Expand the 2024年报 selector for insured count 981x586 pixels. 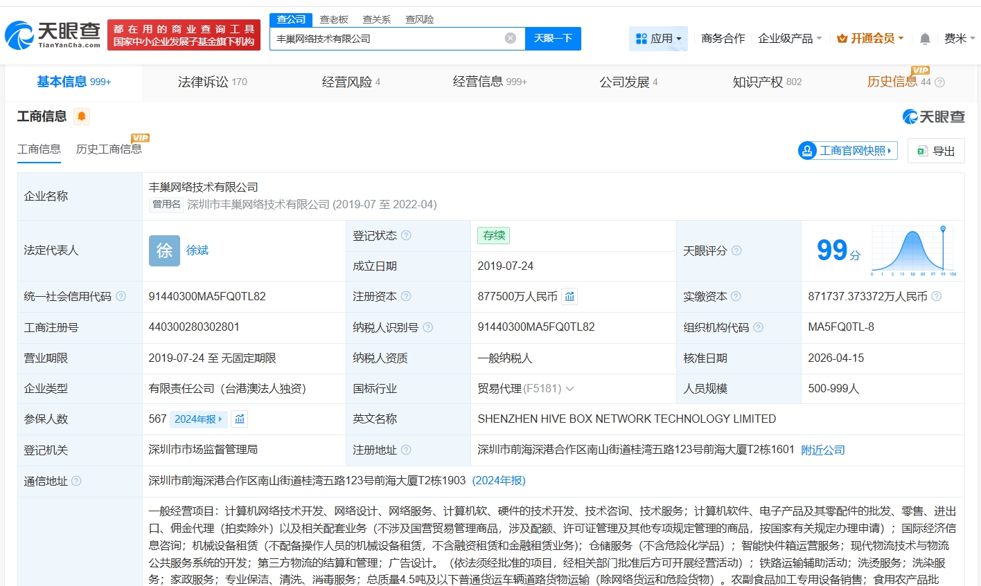(198, 419)
